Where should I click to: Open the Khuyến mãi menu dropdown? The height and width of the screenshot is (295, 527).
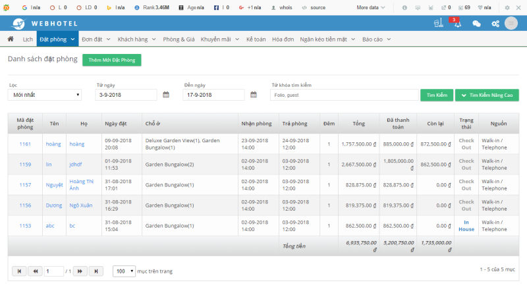pos(220,40)
